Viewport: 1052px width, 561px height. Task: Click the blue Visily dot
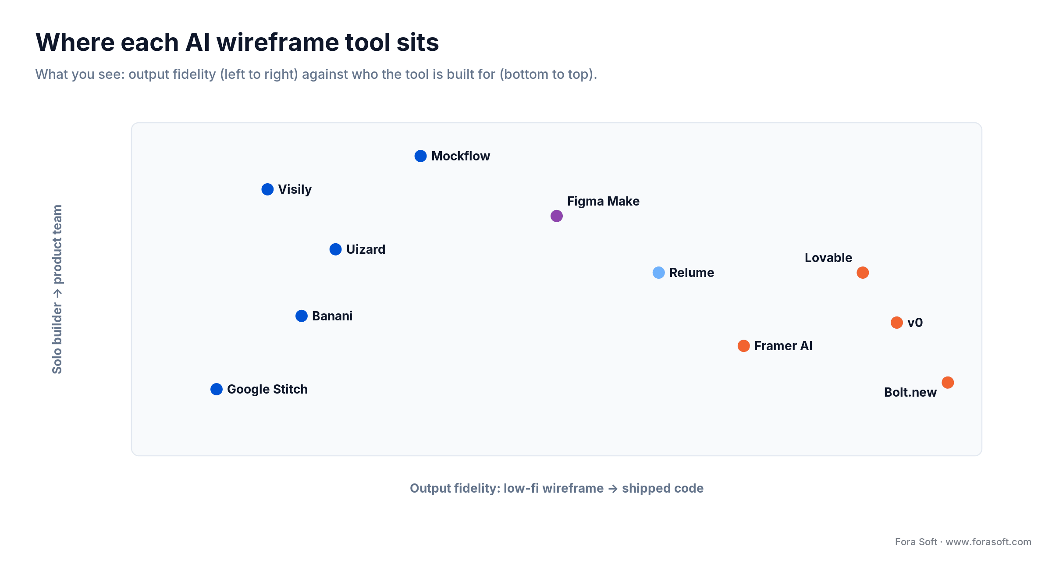267,189
